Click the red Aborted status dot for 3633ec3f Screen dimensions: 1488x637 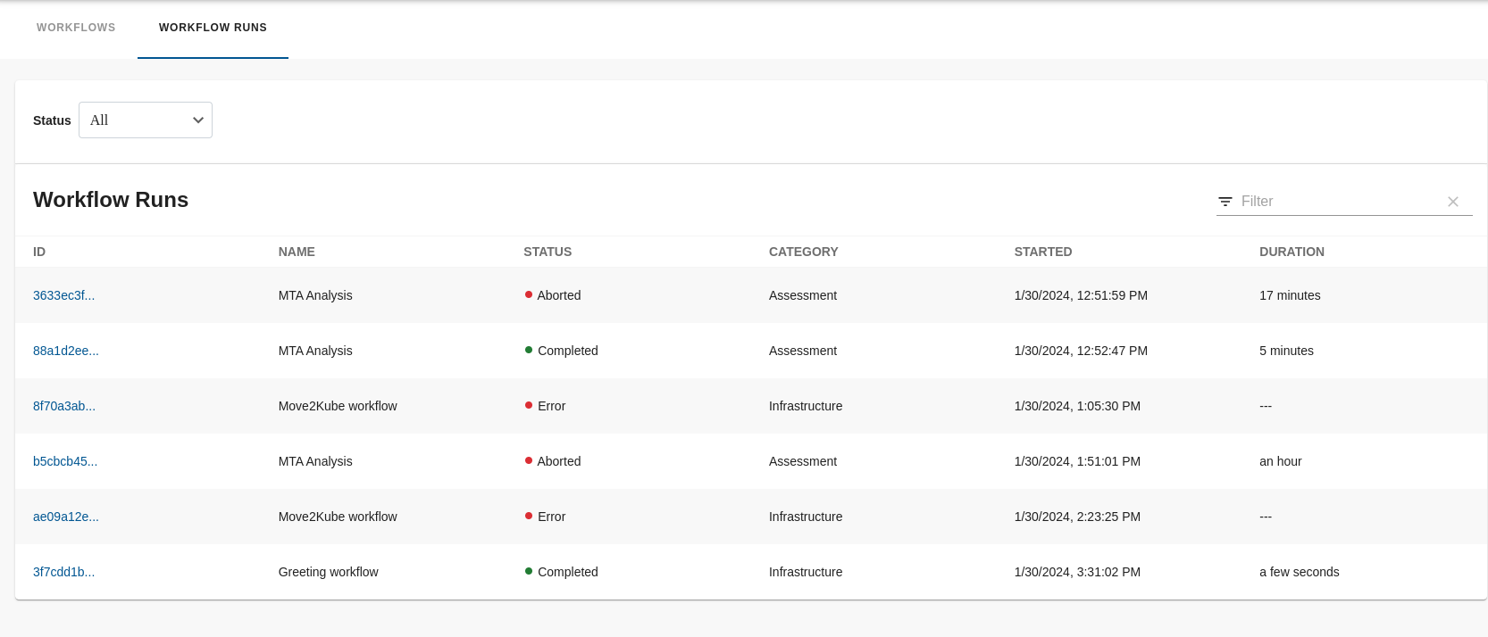pyautogui.click(x=529, y=294)
